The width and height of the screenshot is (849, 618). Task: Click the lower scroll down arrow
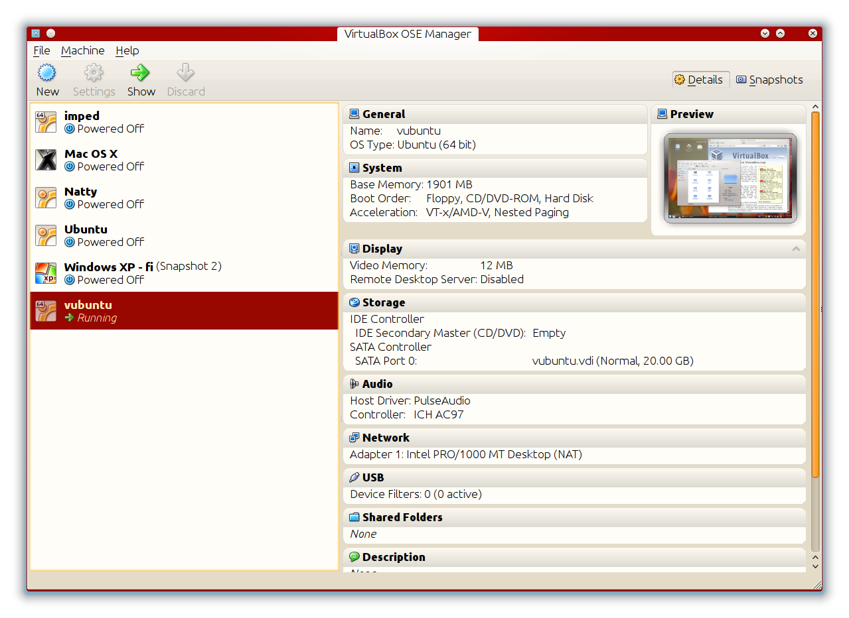(x=815, y=566)
